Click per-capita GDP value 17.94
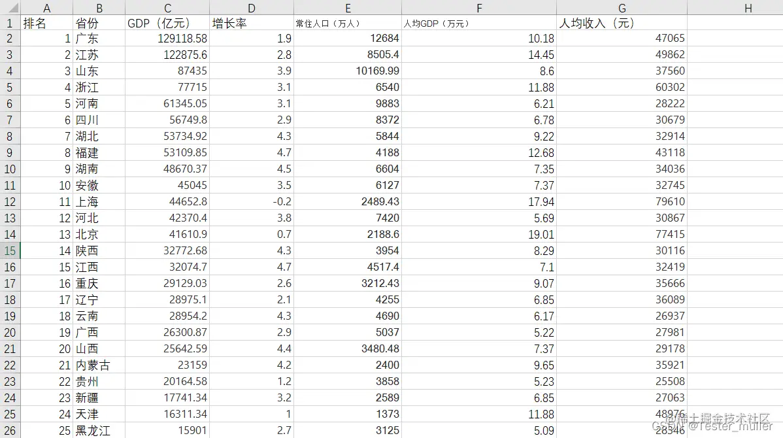Screen dimensions: 783x438 pyautogui.click(x=479, y=202)
